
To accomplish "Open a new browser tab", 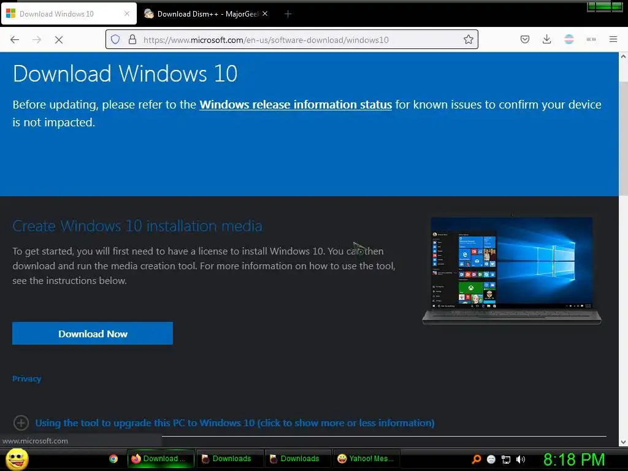I will [288, 14].
